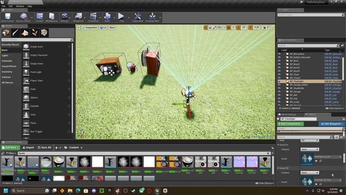Click the Empty Actor icon in Place list
The height and width of the screenshot is (195, 346).
point(26,47)
